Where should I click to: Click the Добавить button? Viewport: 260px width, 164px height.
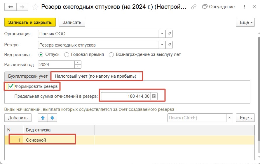click(x=18, y=118)
